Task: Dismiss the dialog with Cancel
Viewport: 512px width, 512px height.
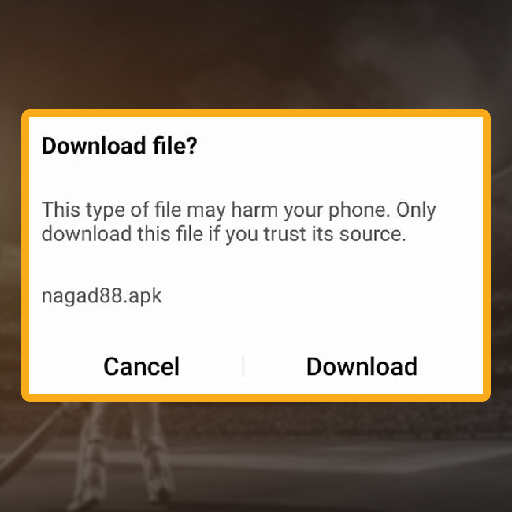Action: click(x=141, y=366)
